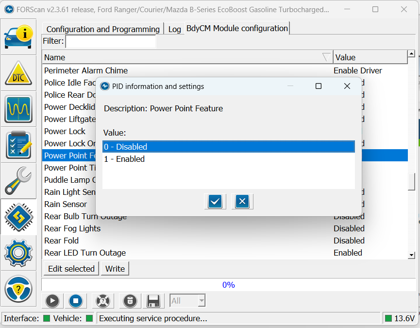Screen dimensions: 420x328
Task: Select the Police Idle row
Action: [69, 83]
